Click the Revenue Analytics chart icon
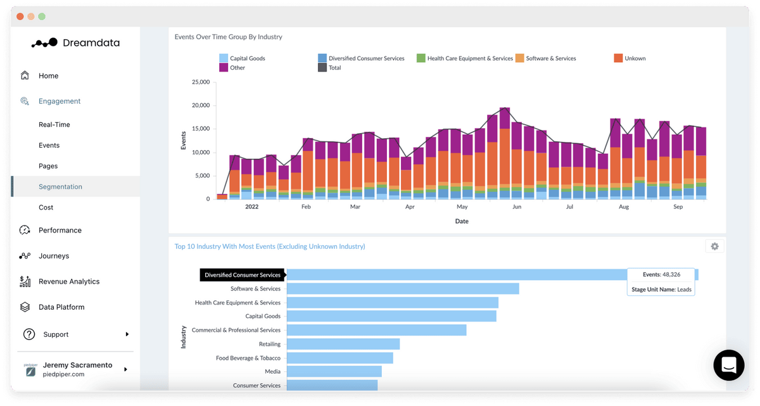The height and width of the screenshot is (406, 760). (x=25, y=281)
